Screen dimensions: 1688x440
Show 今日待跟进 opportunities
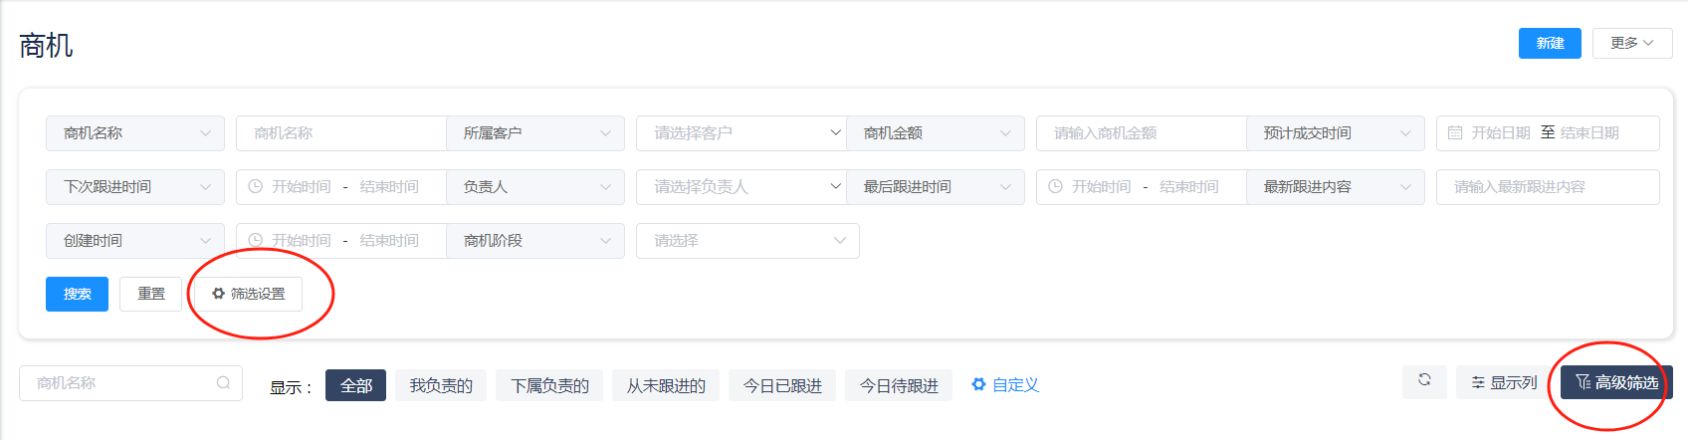[x=899, y=385]
